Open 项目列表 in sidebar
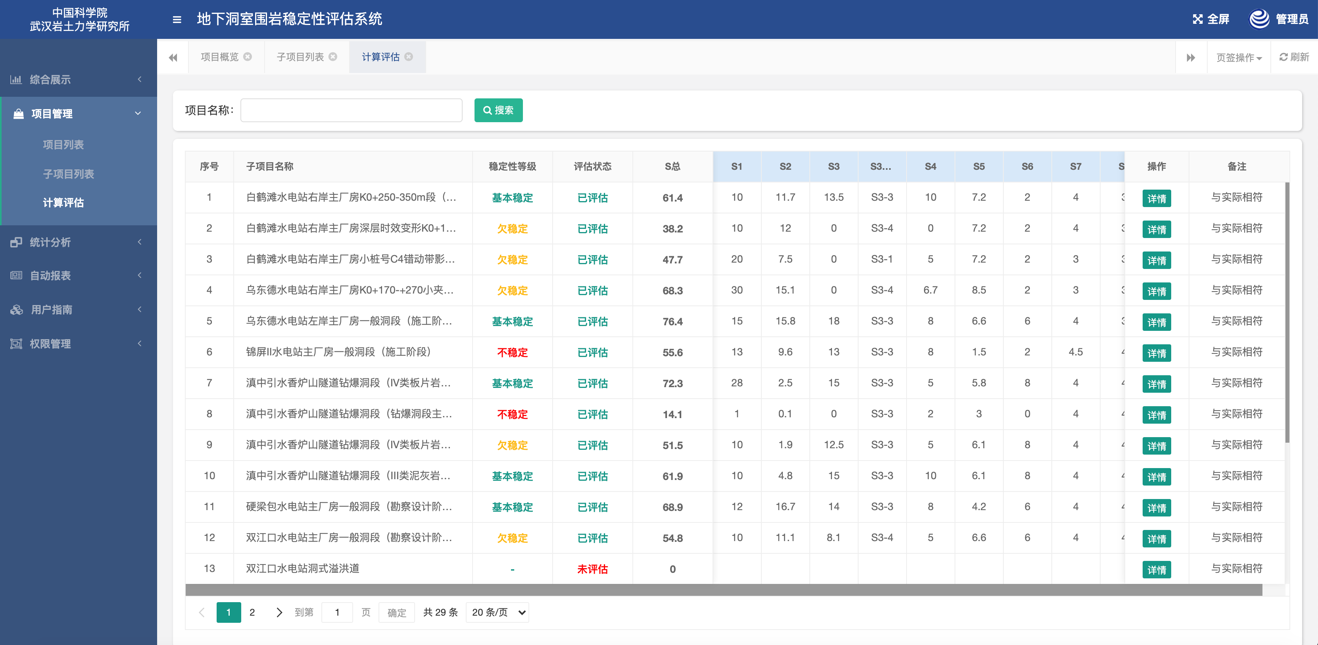The height and width of the screenshot is (645, 1318). point(63,145)
